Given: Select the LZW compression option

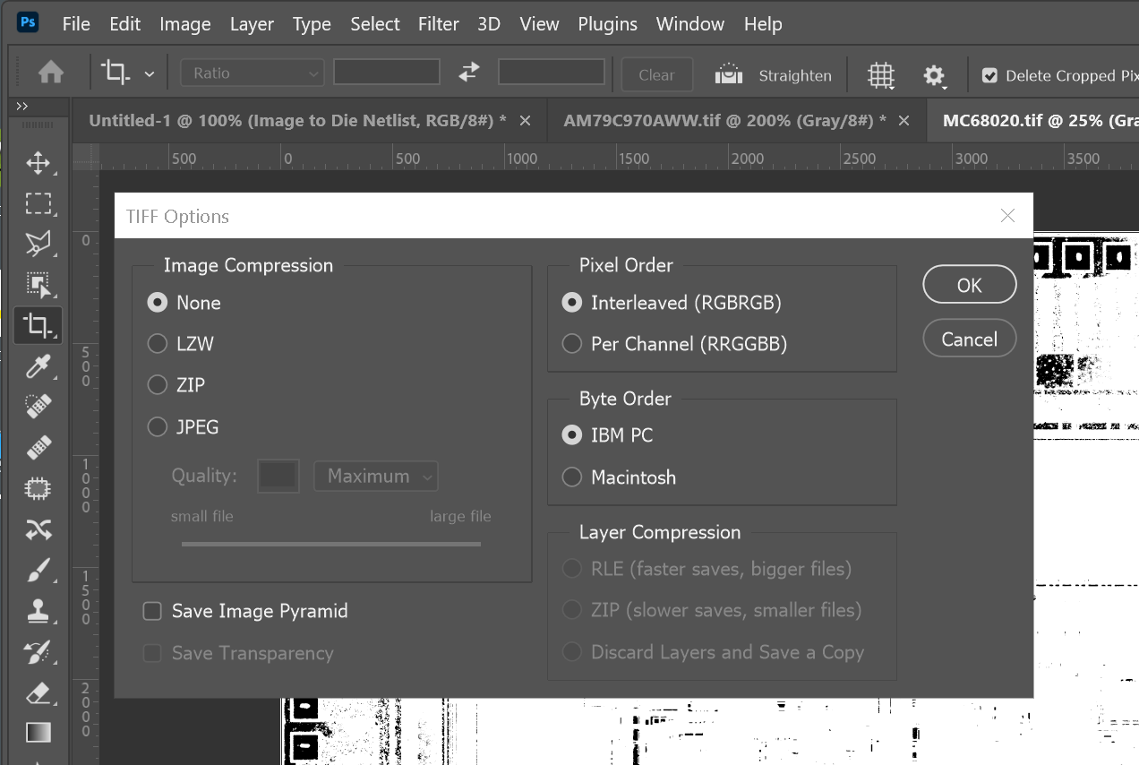Looking at the screenshot, I should pos(157,344).
